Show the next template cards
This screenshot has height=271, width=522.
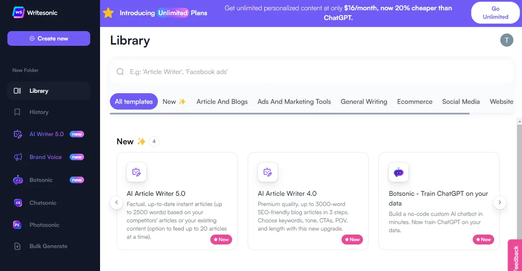pos(500,202)
